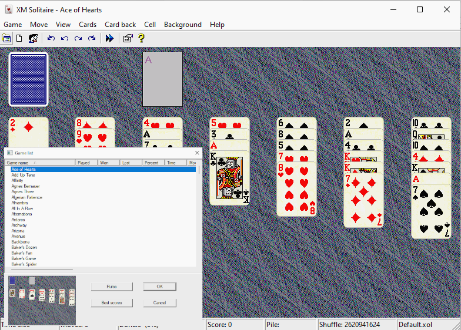Cancel the Game list dialog

(x=160, y=303)
